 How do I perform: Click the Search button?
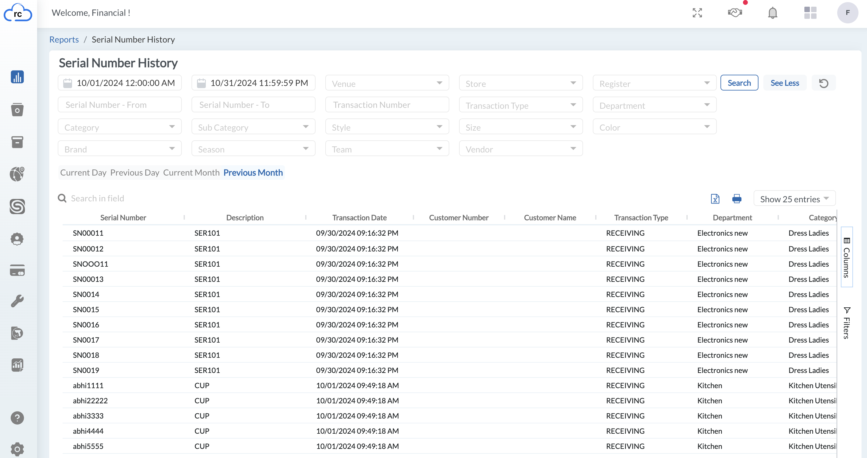[x=739, y=83]
